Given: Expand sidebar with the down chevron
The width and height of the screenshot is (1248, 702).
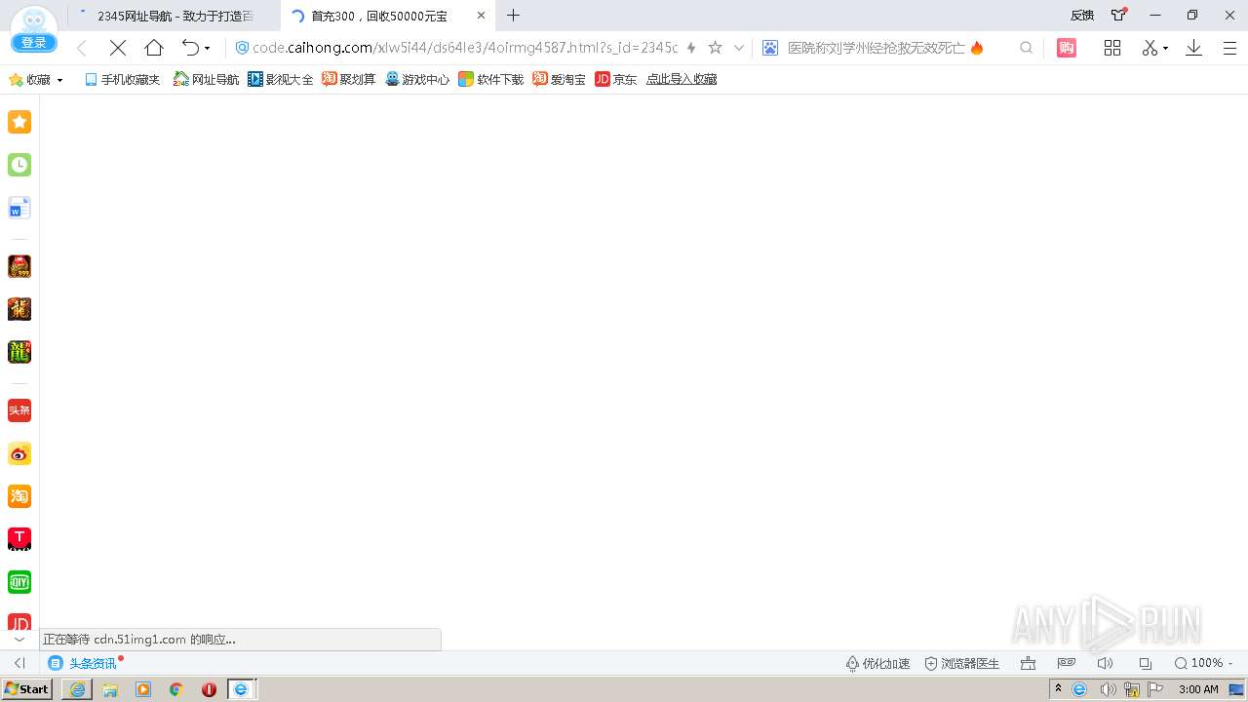Looking at the screenshot, I should click(x=19, y=640).
